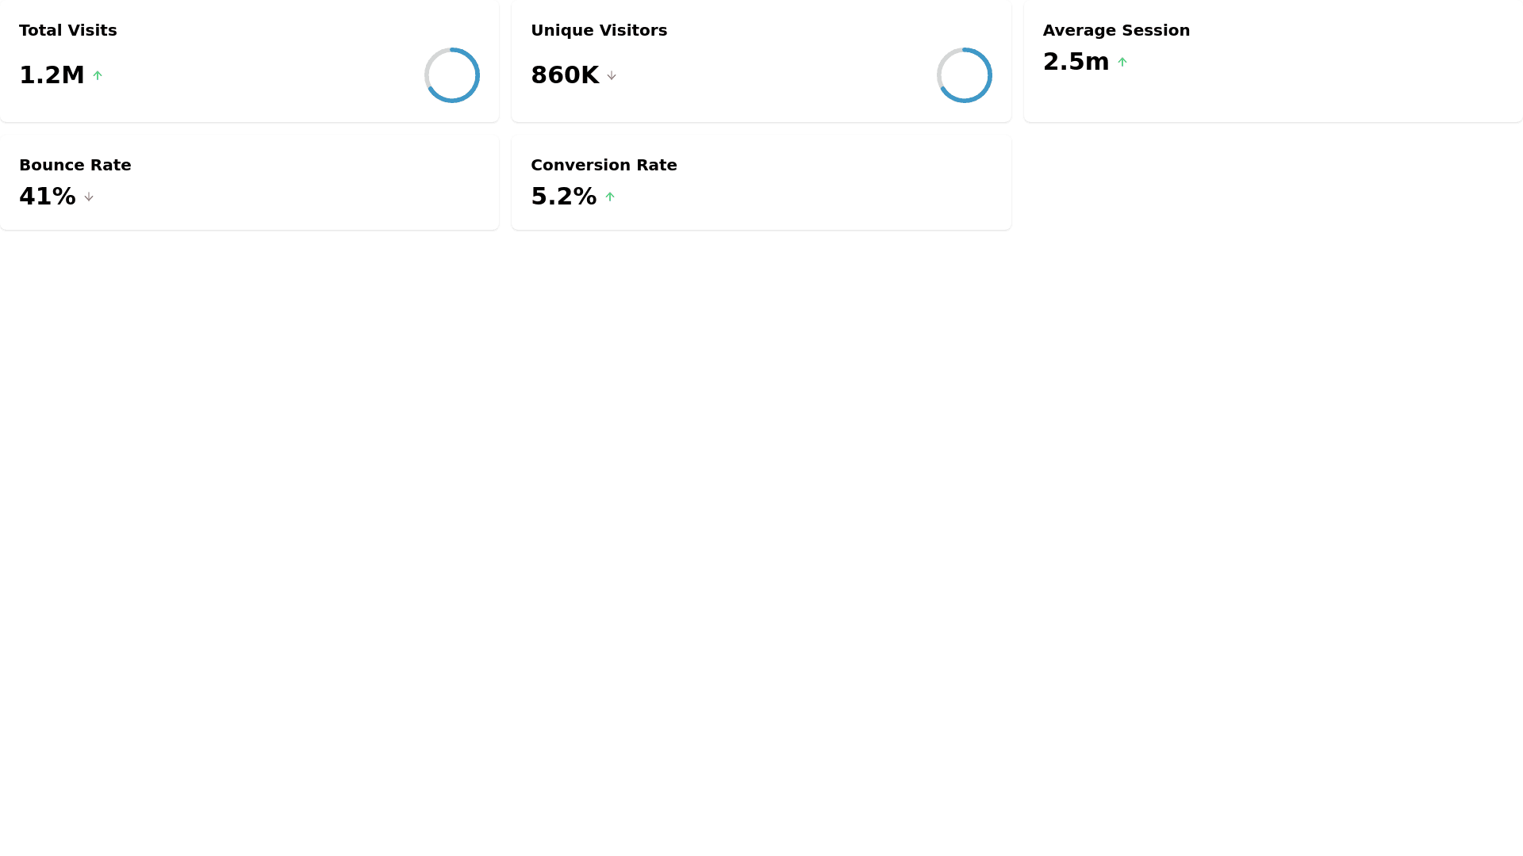The height and width of the screenshot is (856, 1523).
Task: Open the Average Session card
Action: pos(1309,91)
